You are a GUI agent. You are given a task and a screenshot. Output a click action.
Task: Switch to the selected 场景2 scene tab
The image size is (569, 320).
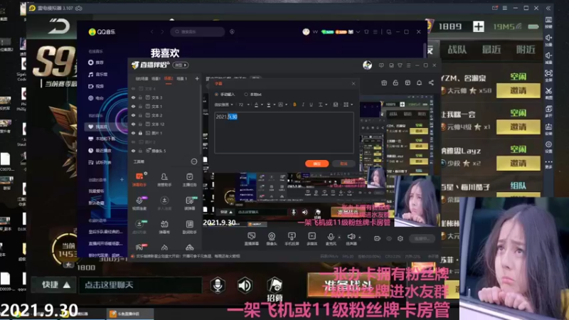[169, 78]
